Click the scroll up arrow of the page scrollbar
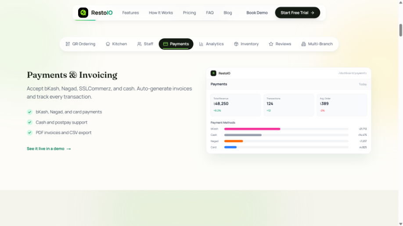This screenshot has height=226, width=403. [401, 2]
